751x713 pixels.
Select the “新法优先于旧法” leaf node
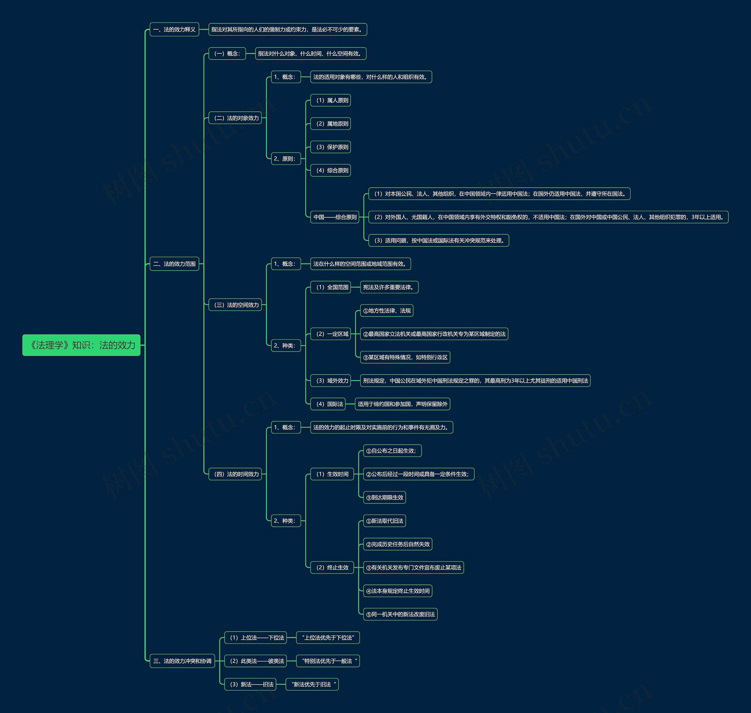(x=312, y=685)
